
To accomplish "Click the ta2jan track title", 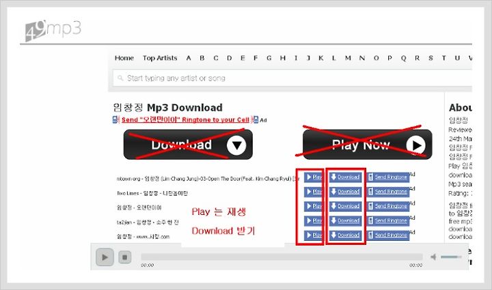I will pos(148,222).
